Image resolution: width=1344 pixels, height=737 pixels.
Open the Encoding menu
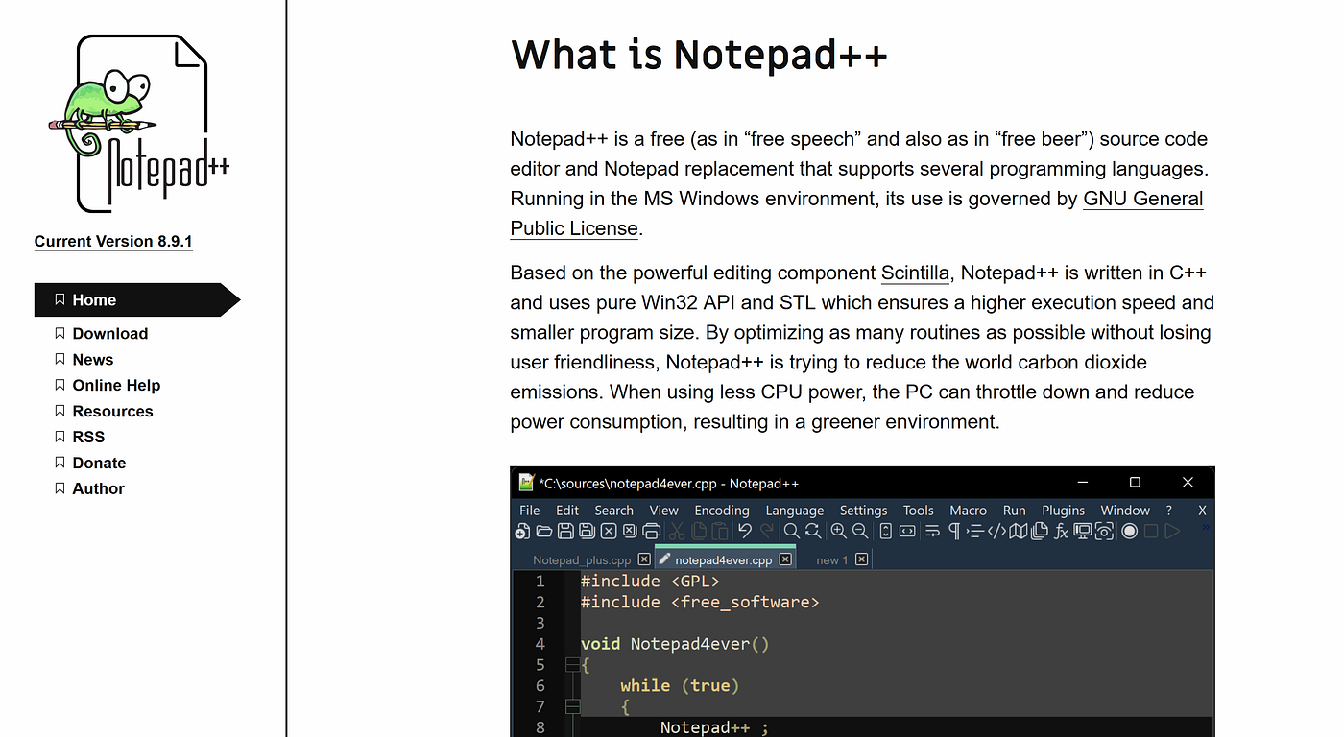722,511
